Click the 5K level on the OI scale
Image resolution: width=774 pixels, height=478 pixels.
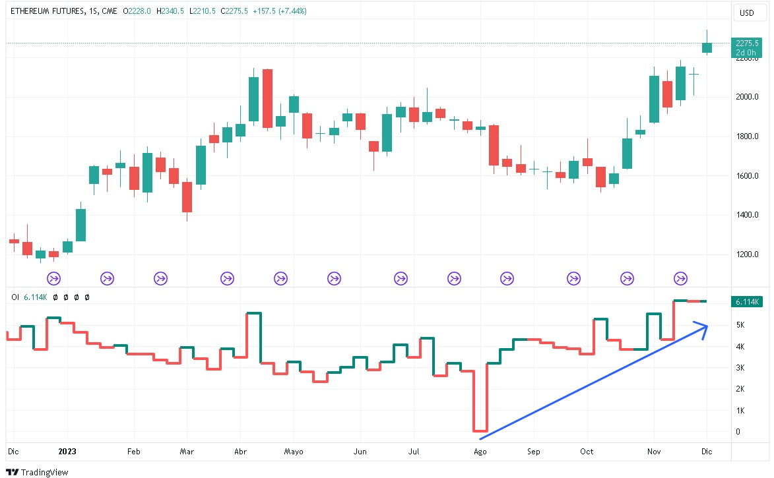(x=740, y=325)
